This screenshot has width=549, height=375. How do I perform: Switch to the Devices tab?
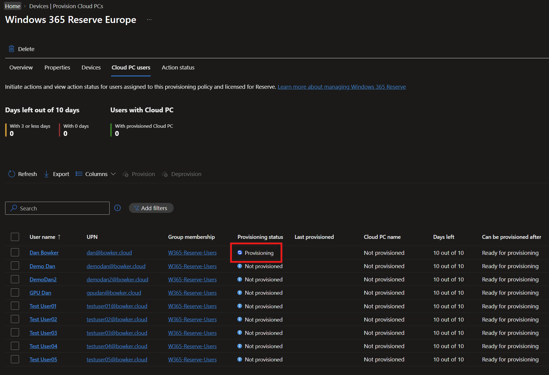(x=91, y=68)
